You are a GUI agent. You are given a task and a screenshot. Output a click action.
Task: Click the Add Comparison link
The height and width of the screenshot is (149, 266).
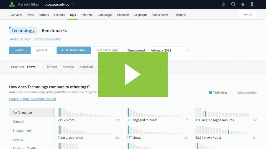click(x=247, y=92)
